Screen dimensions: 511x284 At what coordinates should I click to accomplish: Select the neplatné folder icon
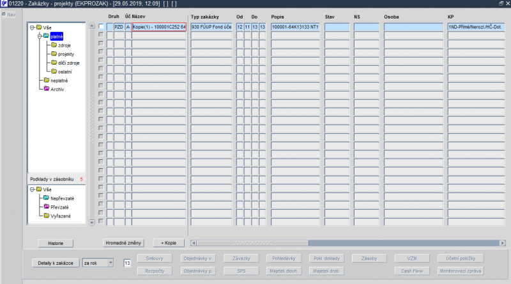(x=46, y=81)
